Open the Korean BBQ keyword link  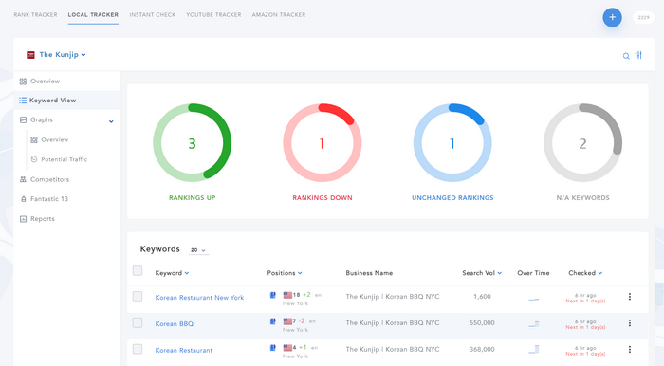174,323
